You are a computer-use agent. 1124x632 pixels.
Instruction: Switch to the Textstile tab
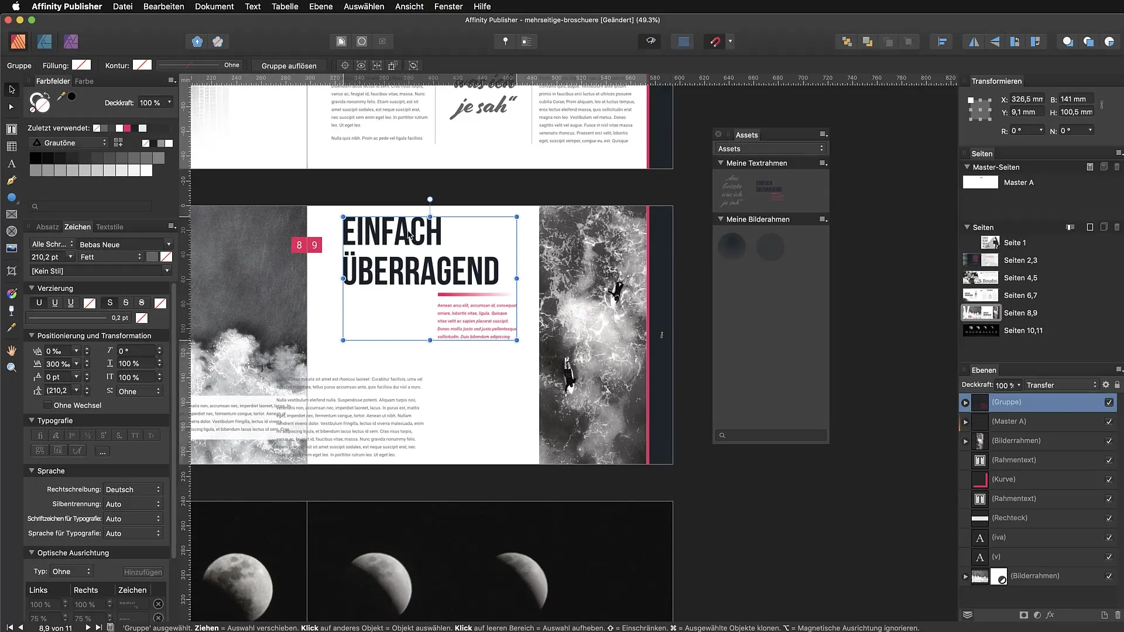109,227
